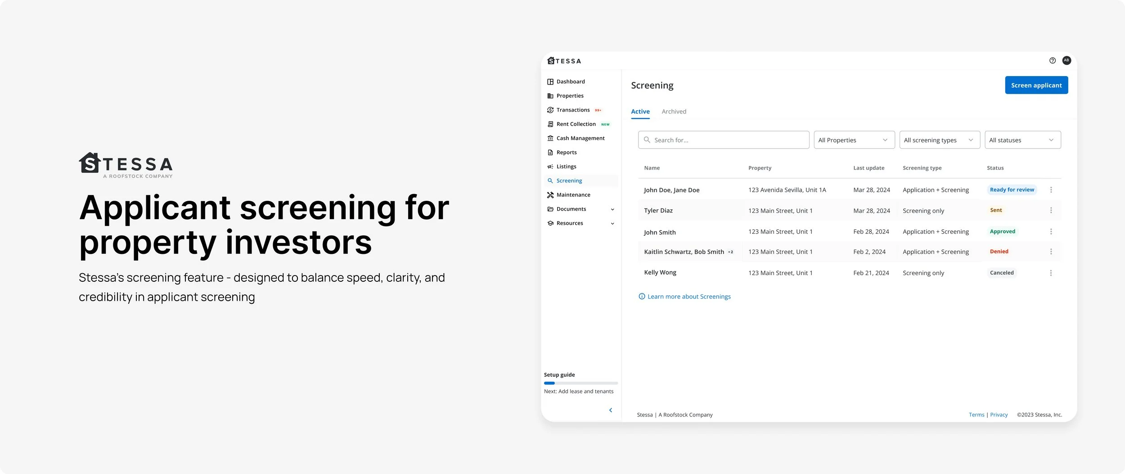Viewport: 1125px width, 474px height.
Task: Click the Status column header
Action: pos(995,168)
